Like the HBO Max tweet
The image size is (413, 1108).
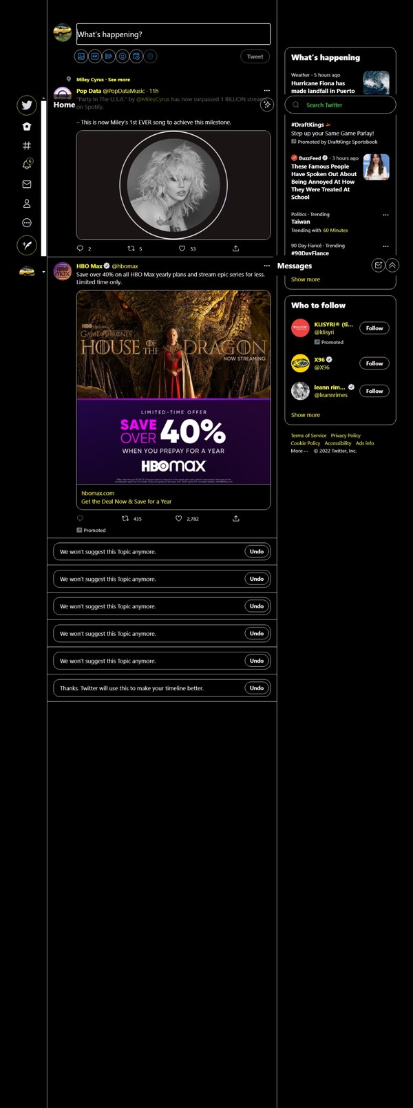179,518
